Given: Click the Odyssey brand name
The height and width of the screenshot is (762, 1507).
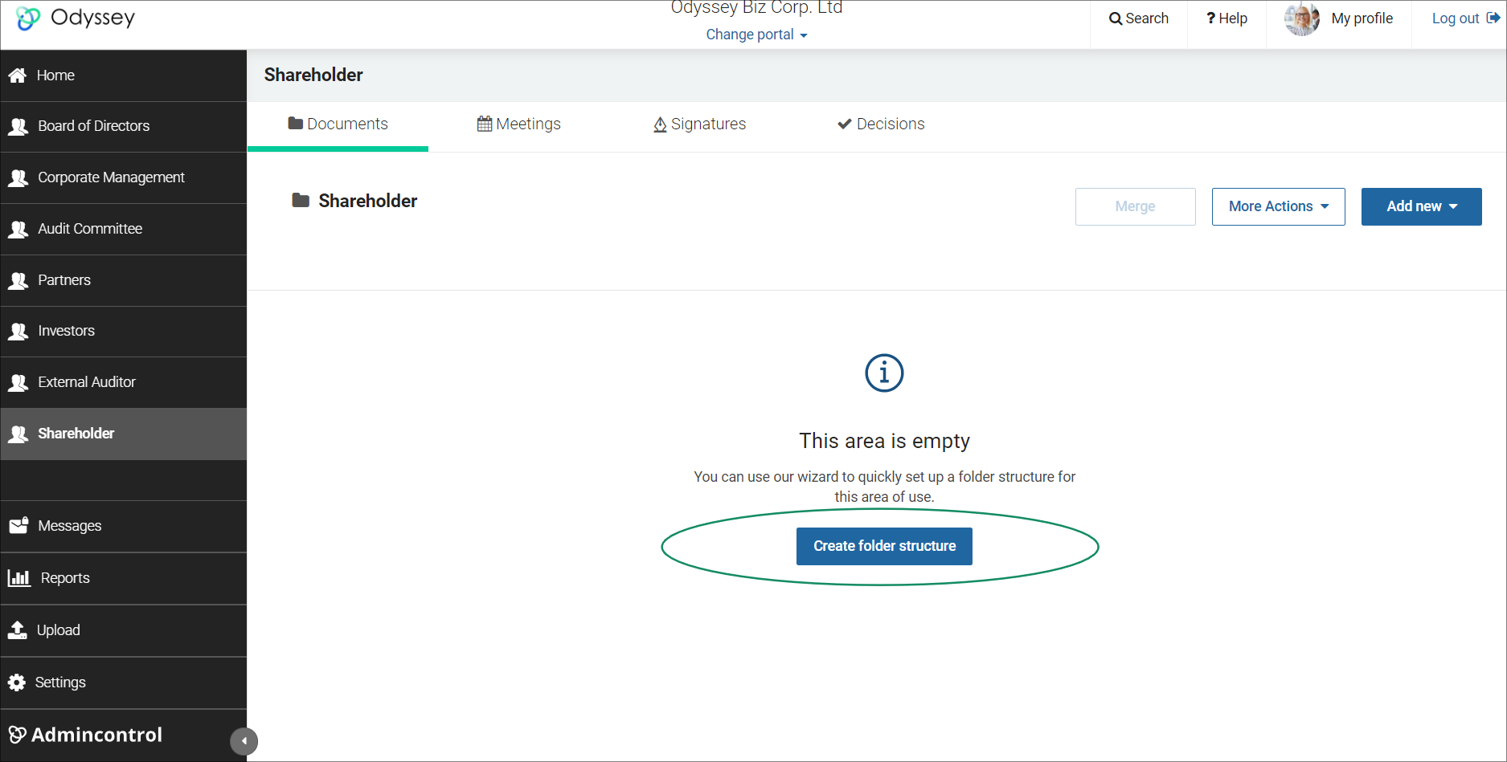Looking at the screenshot, I should tap(92, 18).
